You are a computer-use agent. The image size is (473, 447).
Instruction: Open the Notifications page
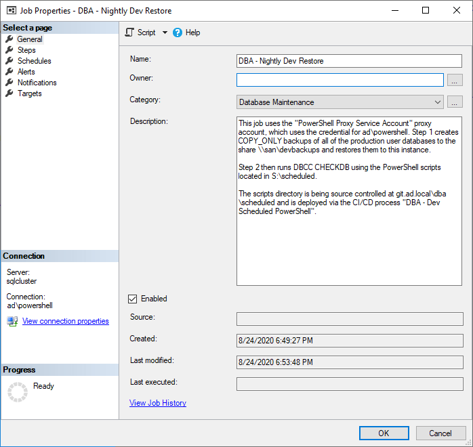(x=37, y=83)
